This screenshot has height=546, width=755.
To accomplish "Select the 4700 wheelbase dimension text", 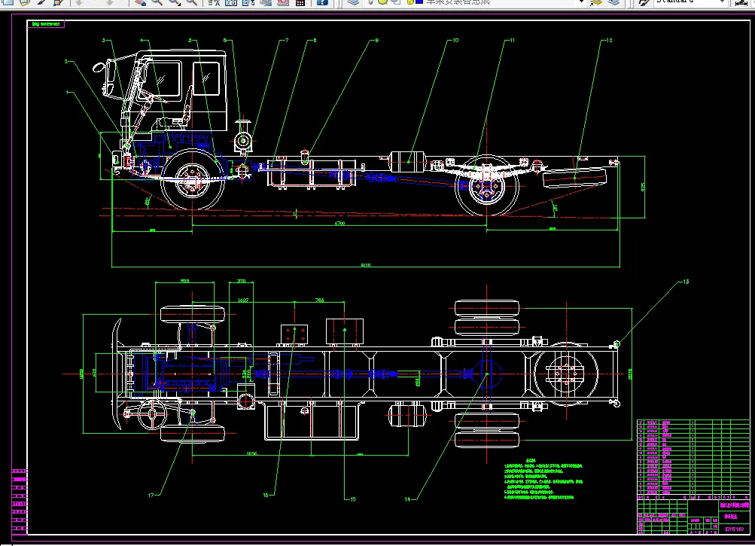I will (x=339, y=223).
